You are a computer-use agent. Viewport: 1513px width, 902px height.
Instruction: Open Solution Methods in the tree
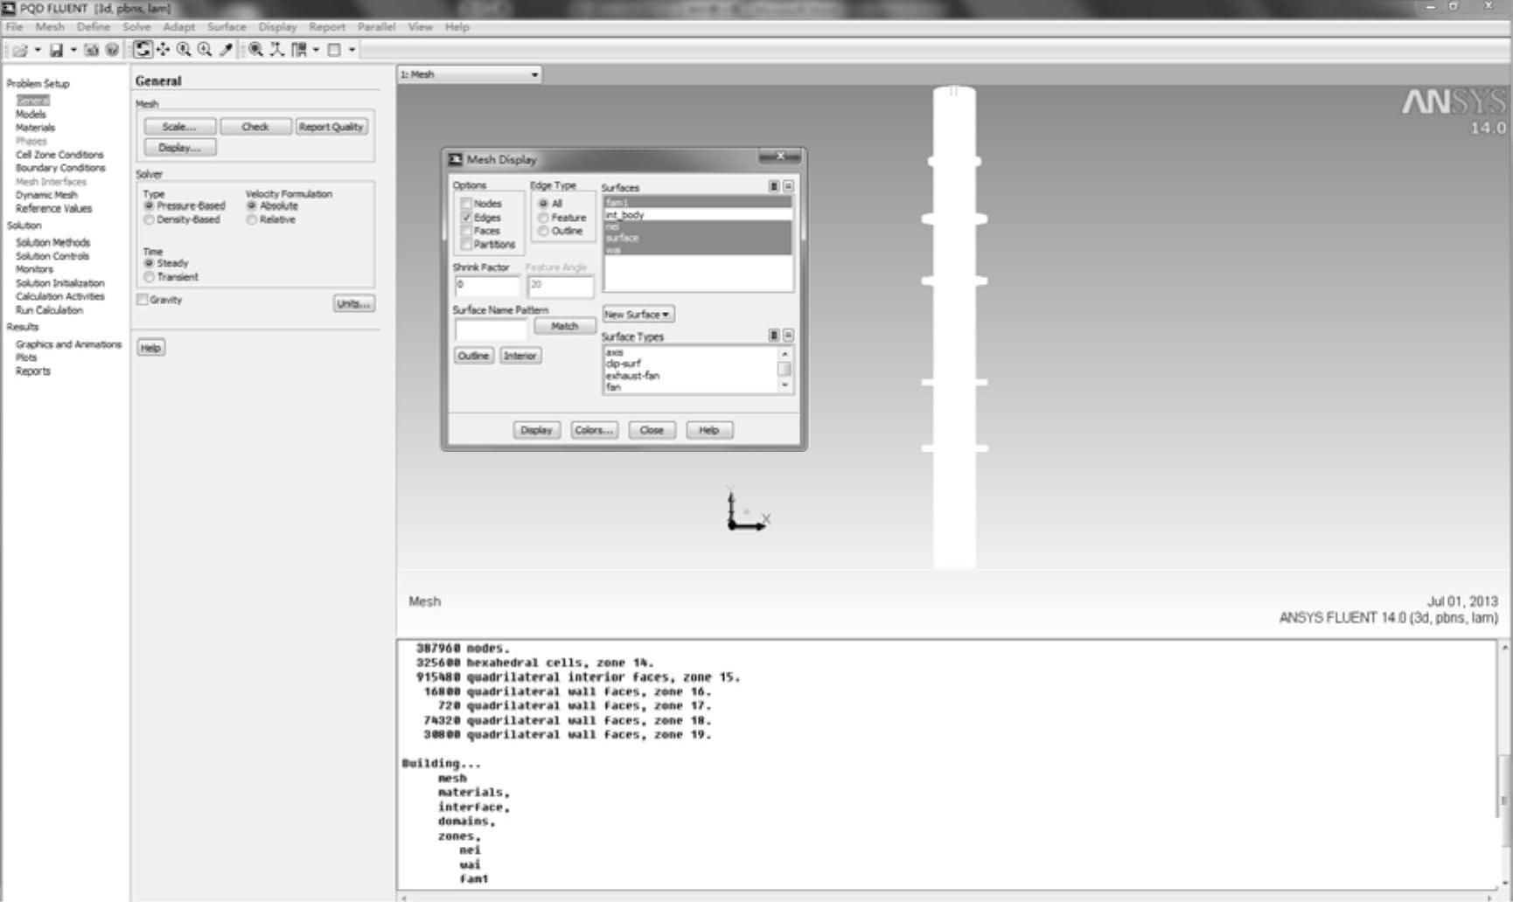click(x=52, y=242)
